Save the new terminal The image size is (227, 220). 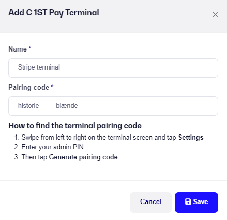pos(196,202)
